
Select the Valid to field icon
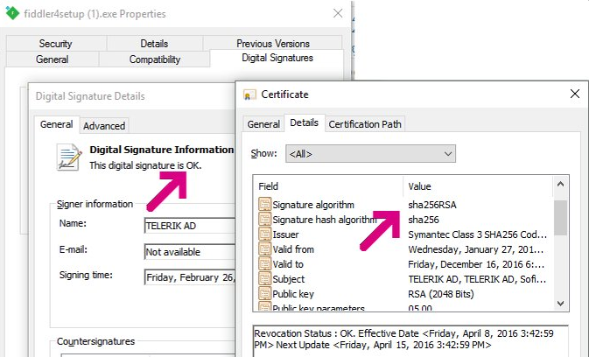(264, 264)
